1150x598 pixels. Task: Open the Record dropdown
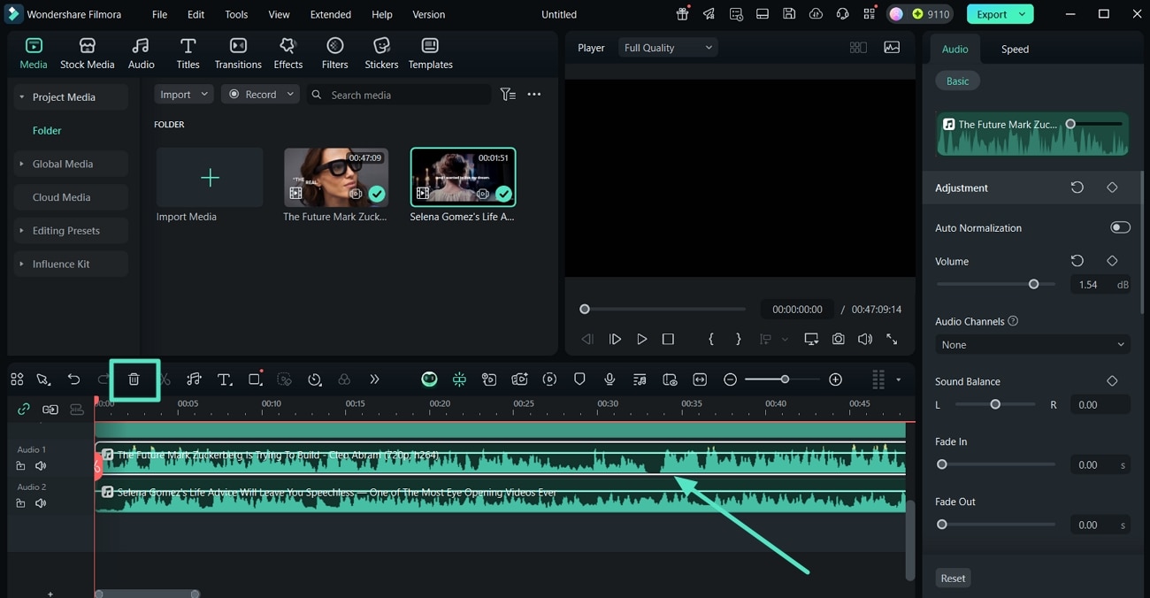click(x=260, y=94)
